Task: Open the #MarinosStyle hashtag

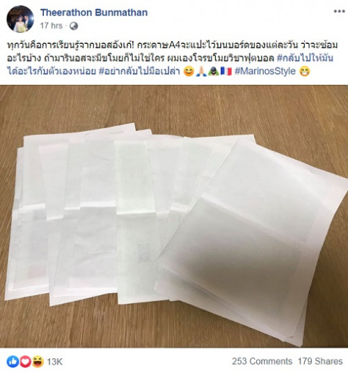Action: (x=265, y=71)
